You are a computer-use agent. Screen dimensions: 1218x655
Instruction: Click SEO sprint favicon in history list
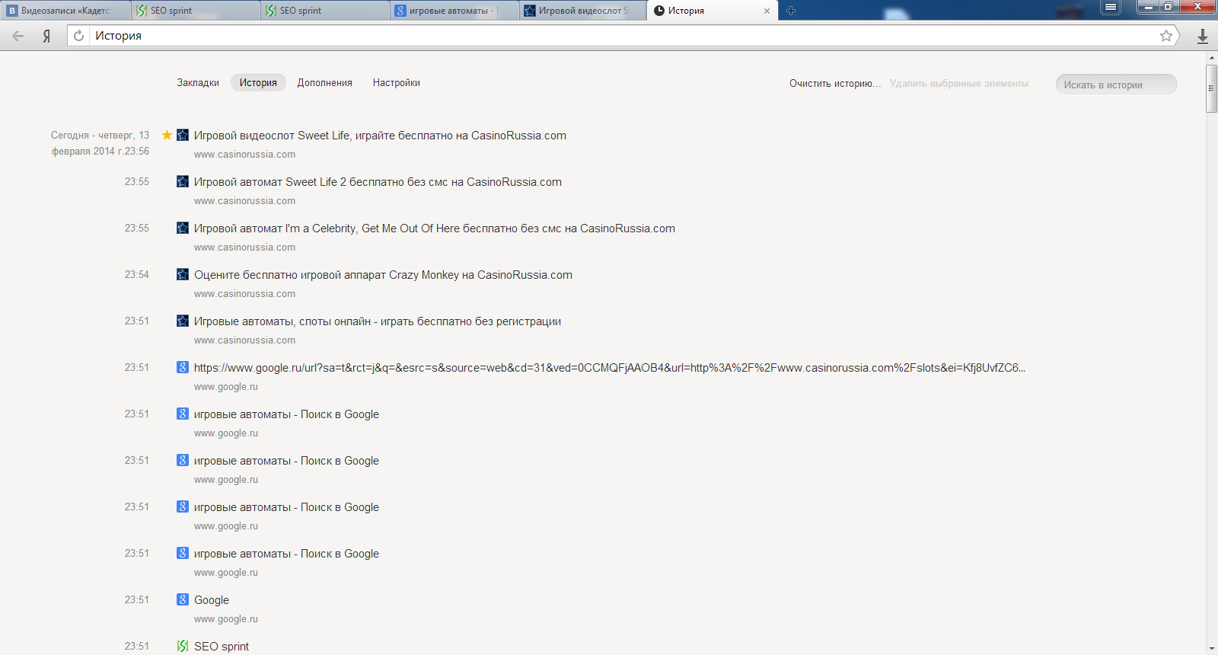point(183,646)
